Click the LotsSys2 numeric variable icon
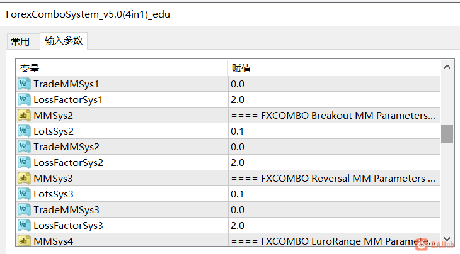This screenshot has height=254, width=460. click(x=24, y=131)
